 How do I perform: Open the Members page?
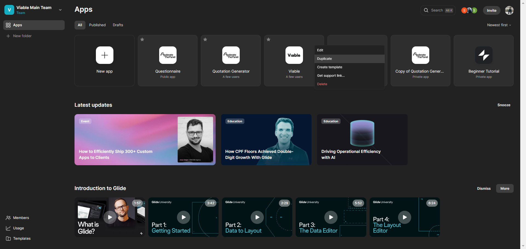pos(18,218)
